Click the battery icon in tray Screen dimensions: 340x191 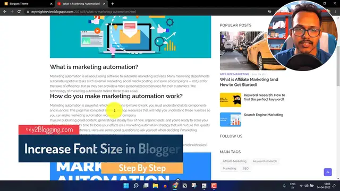point(312,186)
